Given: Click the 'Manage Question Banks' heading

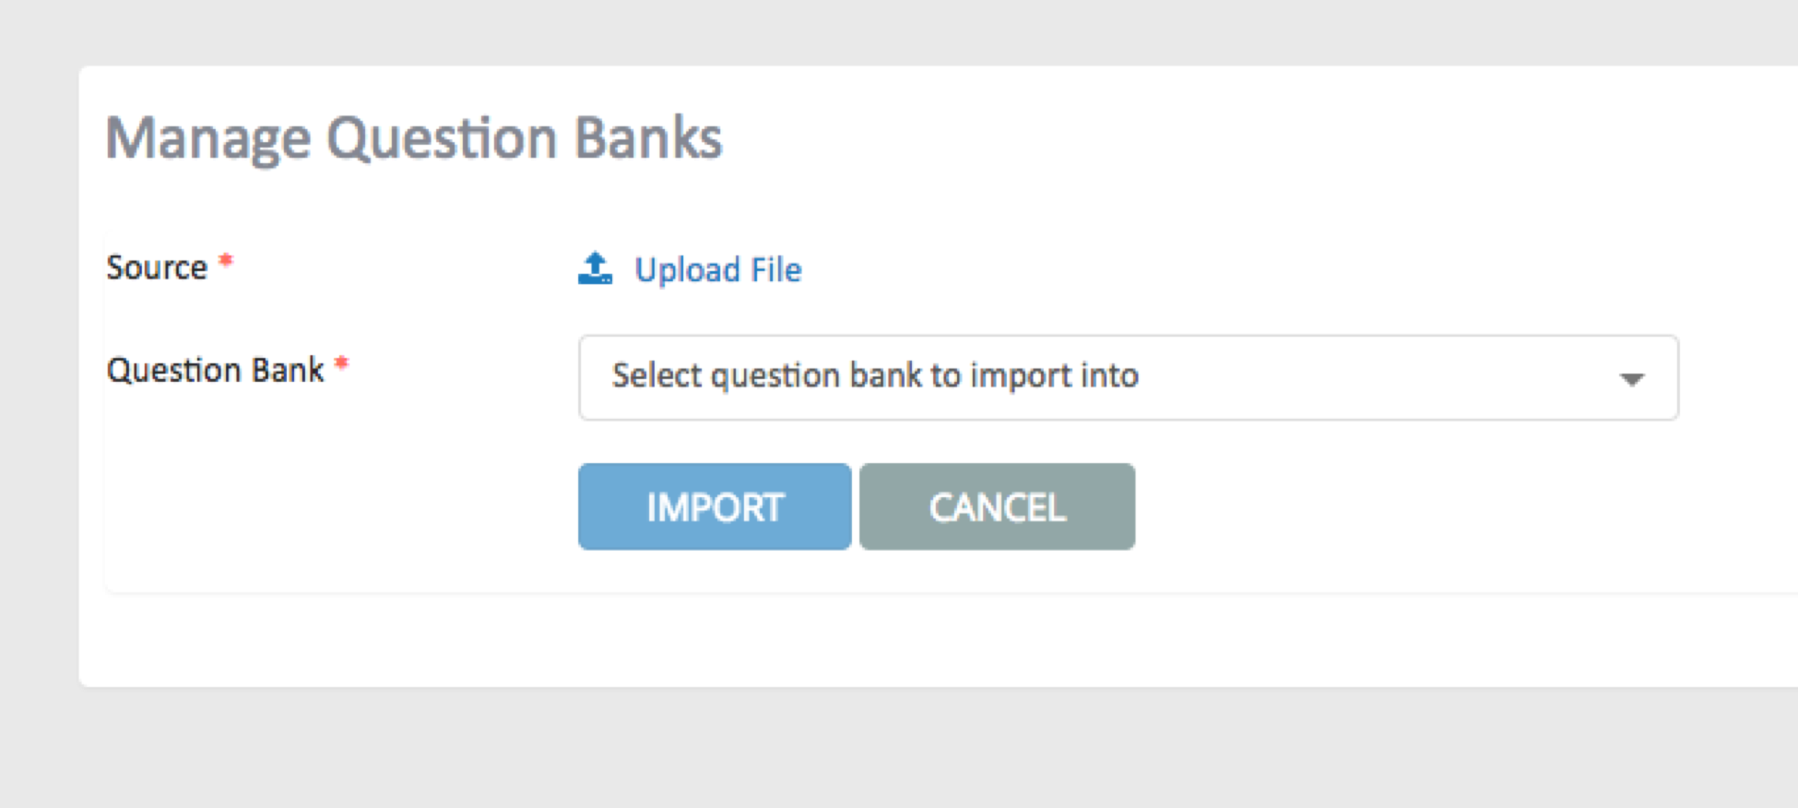Looking at the screenshot, I should (x=414, y=138).
